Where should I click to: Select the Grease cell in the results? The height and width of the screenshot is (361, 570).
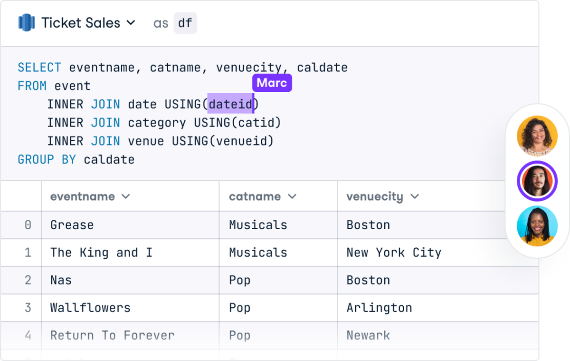[71, 225]
